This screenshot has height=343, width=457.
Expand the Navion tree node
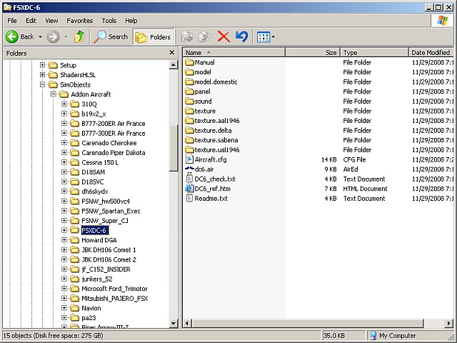point(64,308)
